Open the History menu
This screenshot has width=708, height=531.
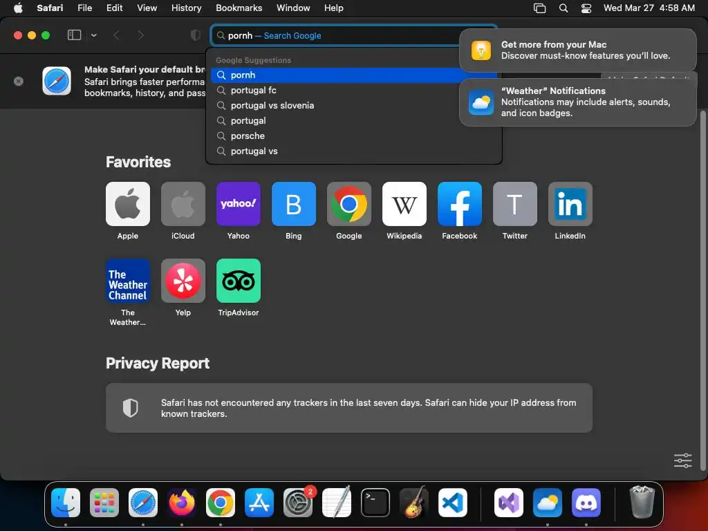(x=186, y=8)
